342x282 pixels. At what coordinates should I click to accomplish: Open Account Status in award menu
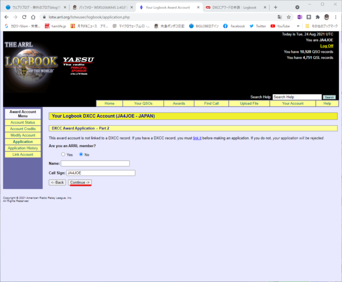pos(23,123)
